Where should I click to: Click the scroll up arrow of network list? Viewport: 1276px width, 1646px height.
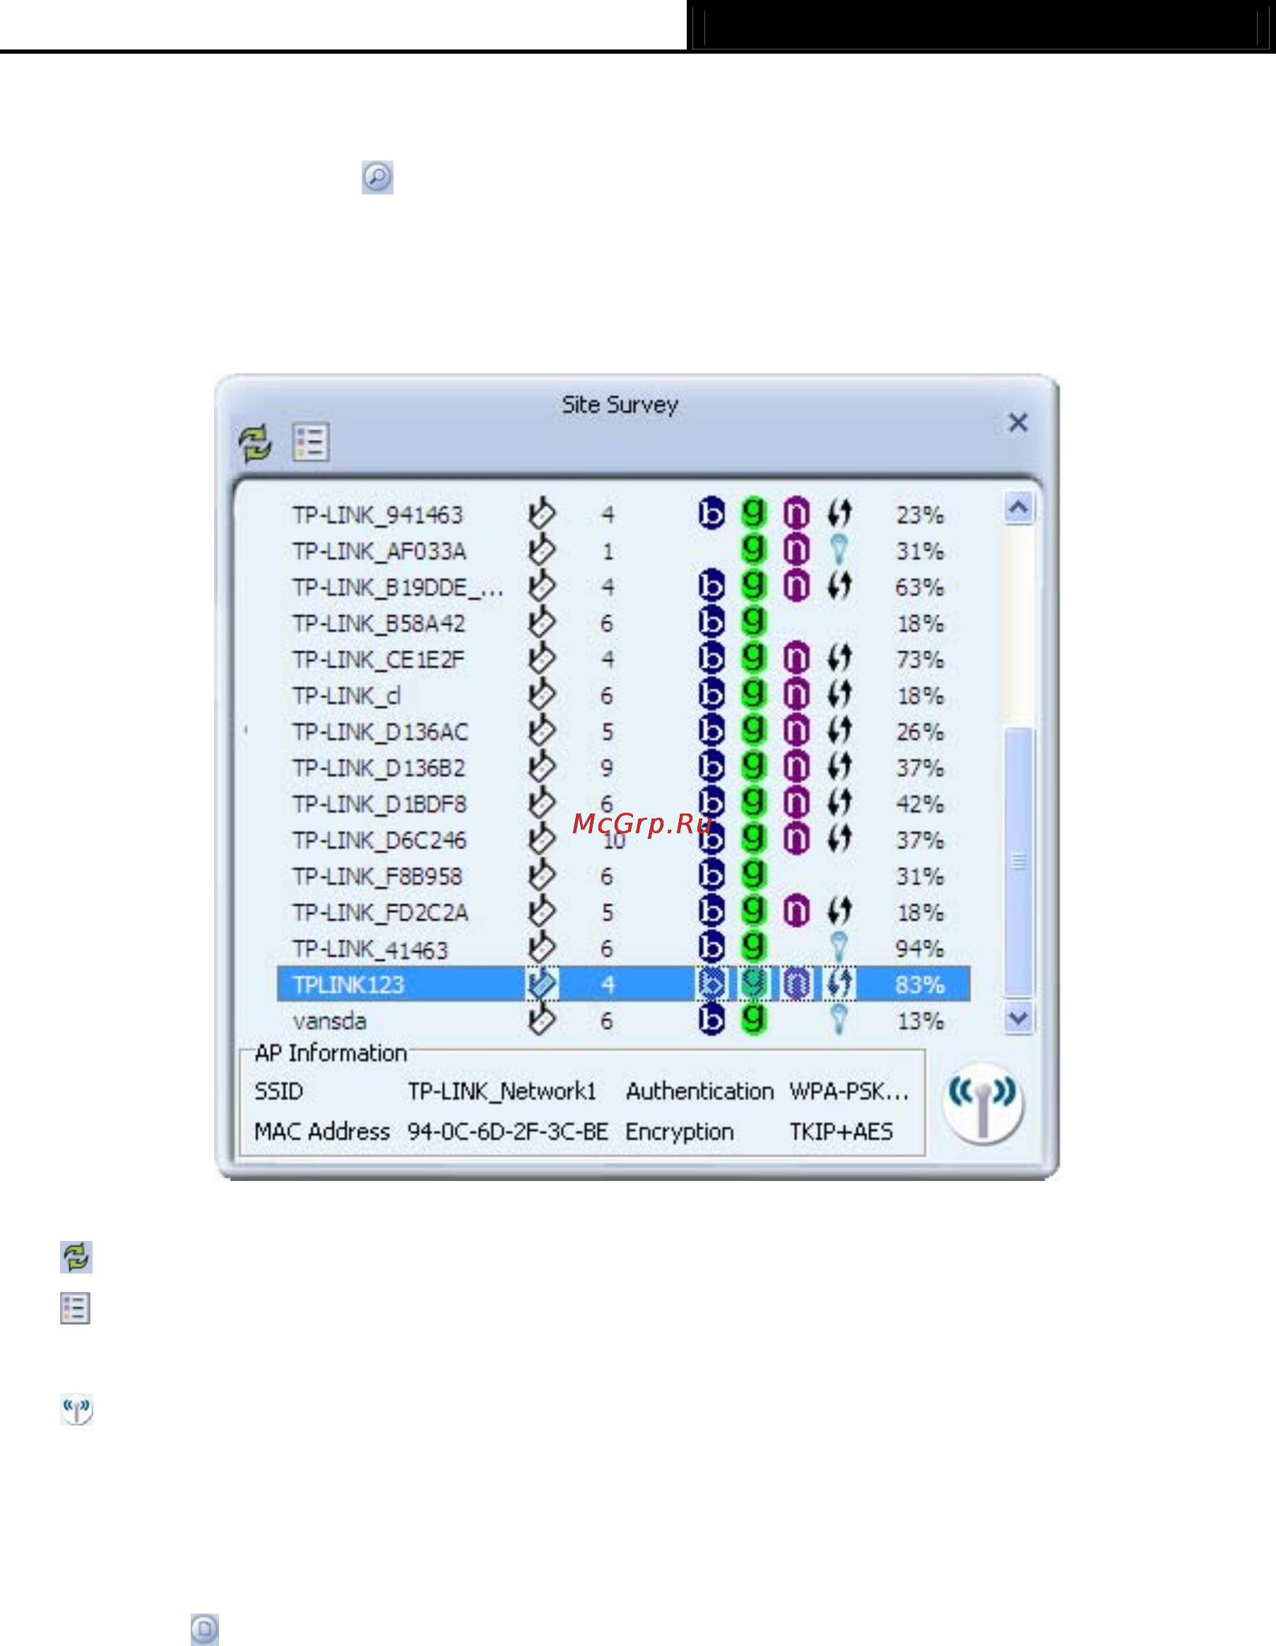point(1018,508)
